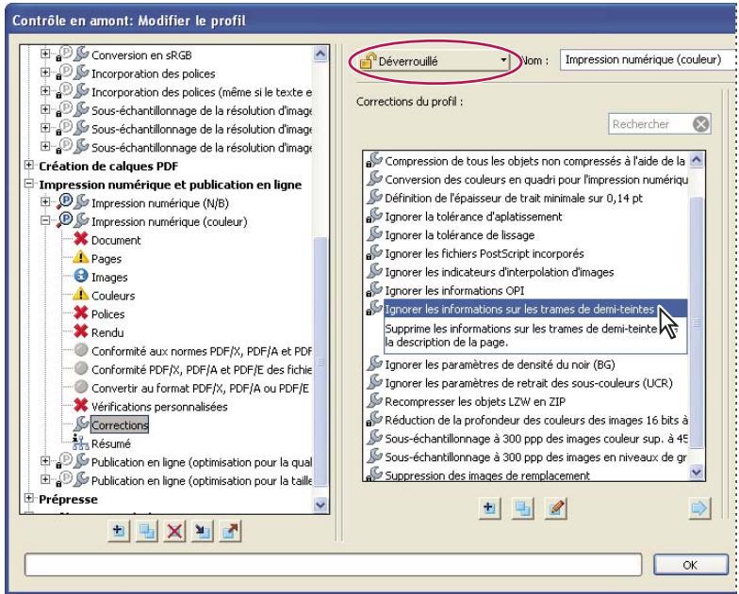Click wrench icon of Ignorer la tolérance de lissage
Viewport: 739px width, 594px height.
click(375, 233)
